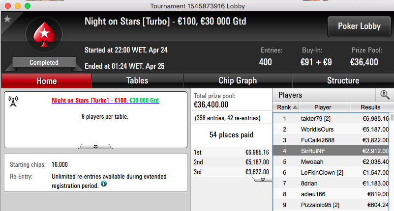Image resolution: width=394 pixels, height=211 pixels.
Task: Sort by Results column header
Action: point(371,107)
